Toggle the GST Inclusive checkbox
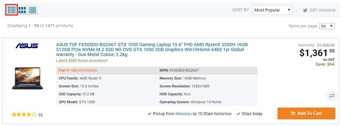 [x=305, y=10]
